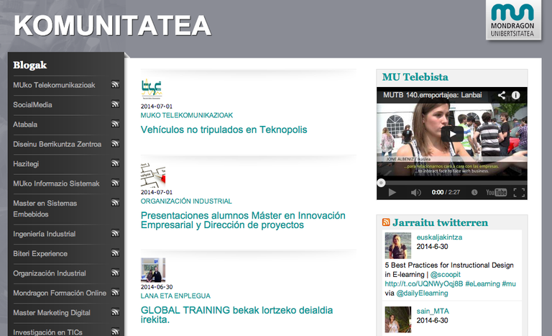Click photo thumbnail of GLOBAL TRAINING post
Screen dimensions: 552x336
(x=153, y=270)
